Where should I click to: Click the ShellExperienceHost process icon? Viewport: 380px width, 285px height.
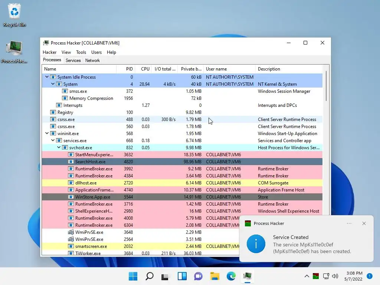71,211
